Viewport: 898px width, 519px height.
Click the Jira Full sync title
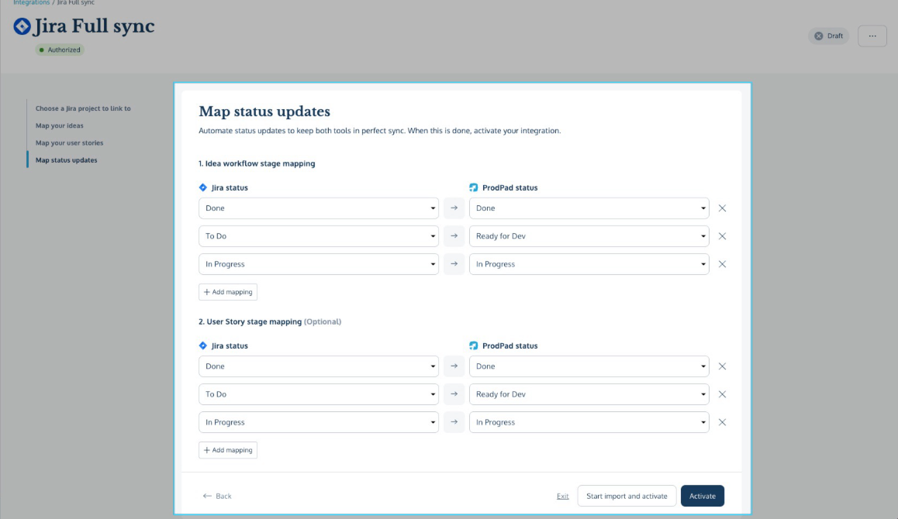(x=95, y=26)
